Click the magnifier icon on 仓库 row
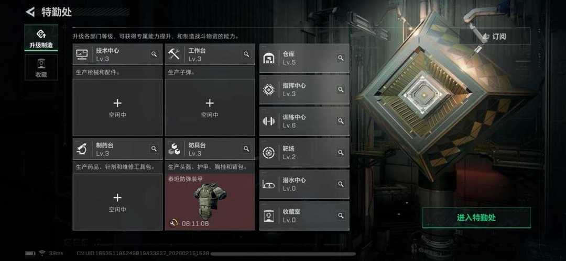 click(x=341, y=58)
